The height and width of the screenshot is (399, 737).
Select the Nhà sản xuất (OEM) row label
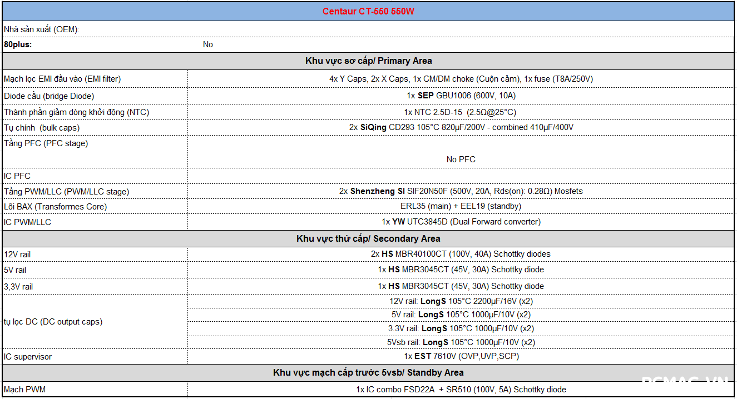(x=42, y=29)
